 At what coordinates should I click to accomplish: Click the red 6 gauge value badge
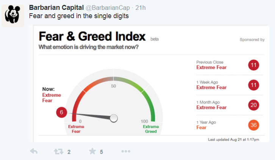(61, 112)
